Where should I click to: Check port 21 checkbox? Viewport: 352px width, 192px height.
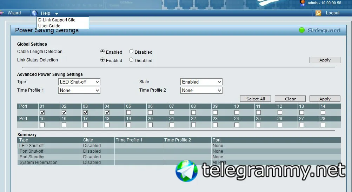tap(172, 125)
